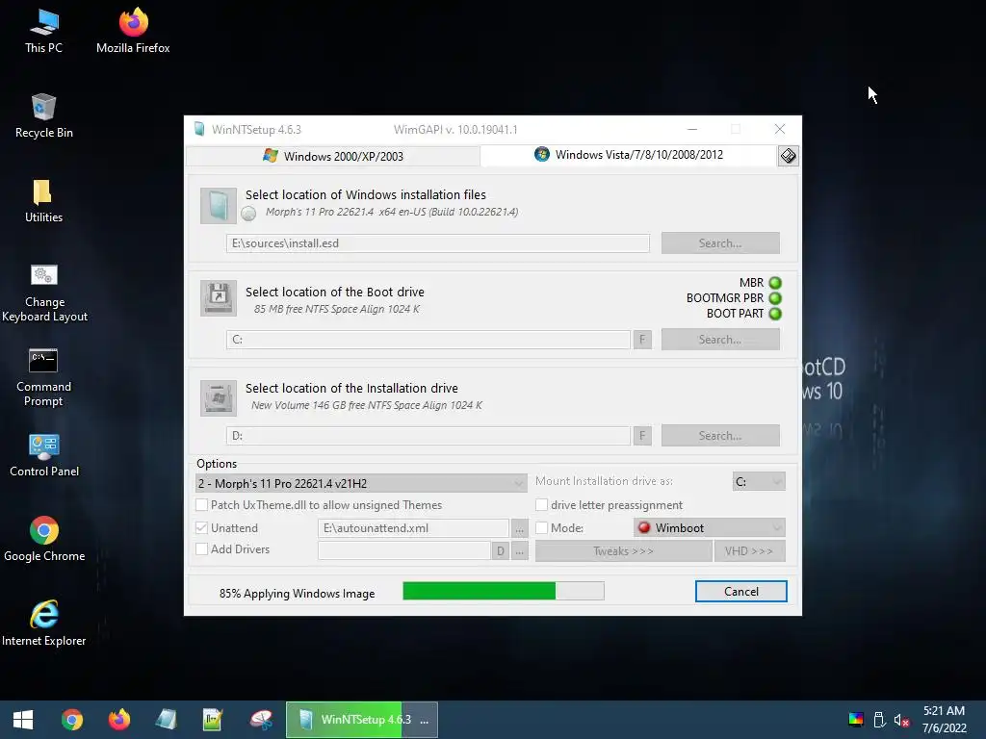Viewport: 986px width, 739px height.
Task: Open This PC desktop icon
Action: (43, 31)
